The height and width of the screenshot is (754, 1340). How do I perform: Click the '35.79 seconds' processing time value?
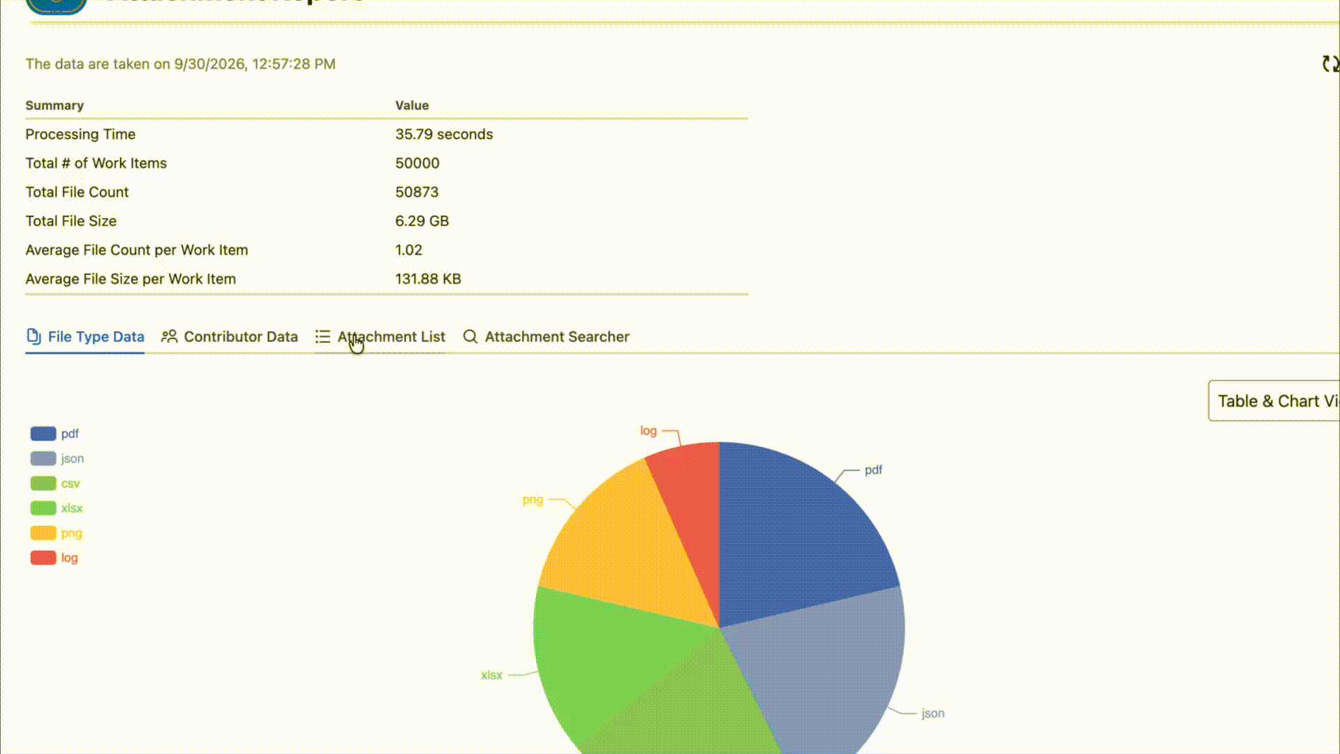[444, 134]
